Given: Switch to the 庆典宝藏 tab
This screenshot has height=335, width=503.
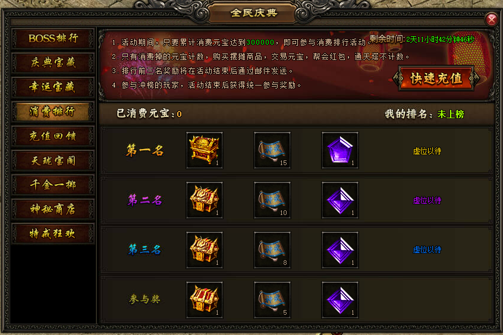Looking at the screenshot, I should click(53, 63).
